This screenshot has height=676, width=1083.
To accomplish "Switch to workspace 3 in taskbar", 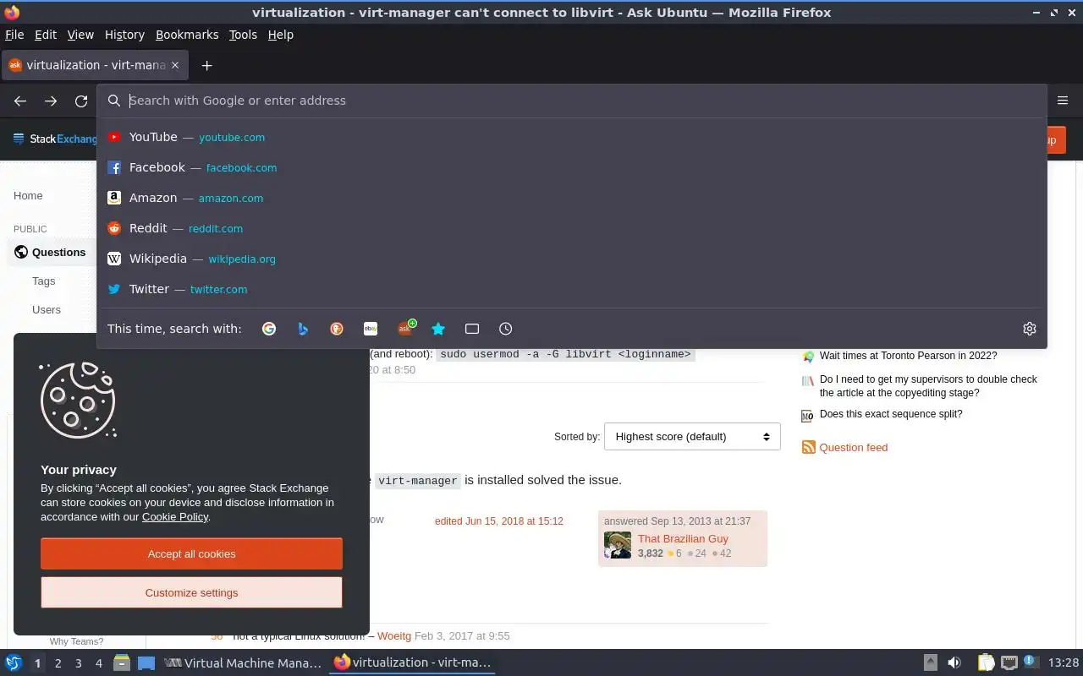I will point(79,663).
